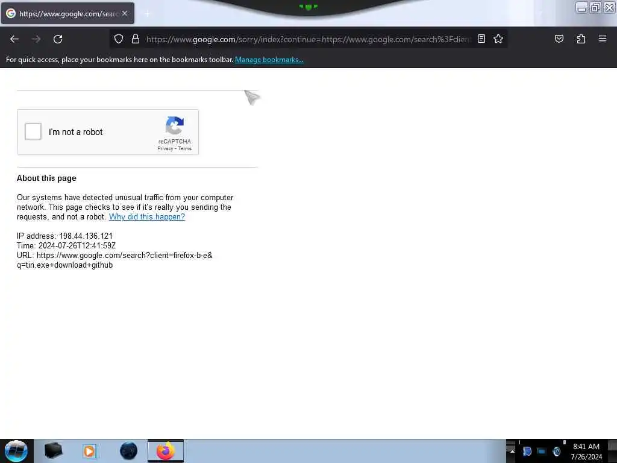Check the I'm not a robot checkbox

[33, 131]
